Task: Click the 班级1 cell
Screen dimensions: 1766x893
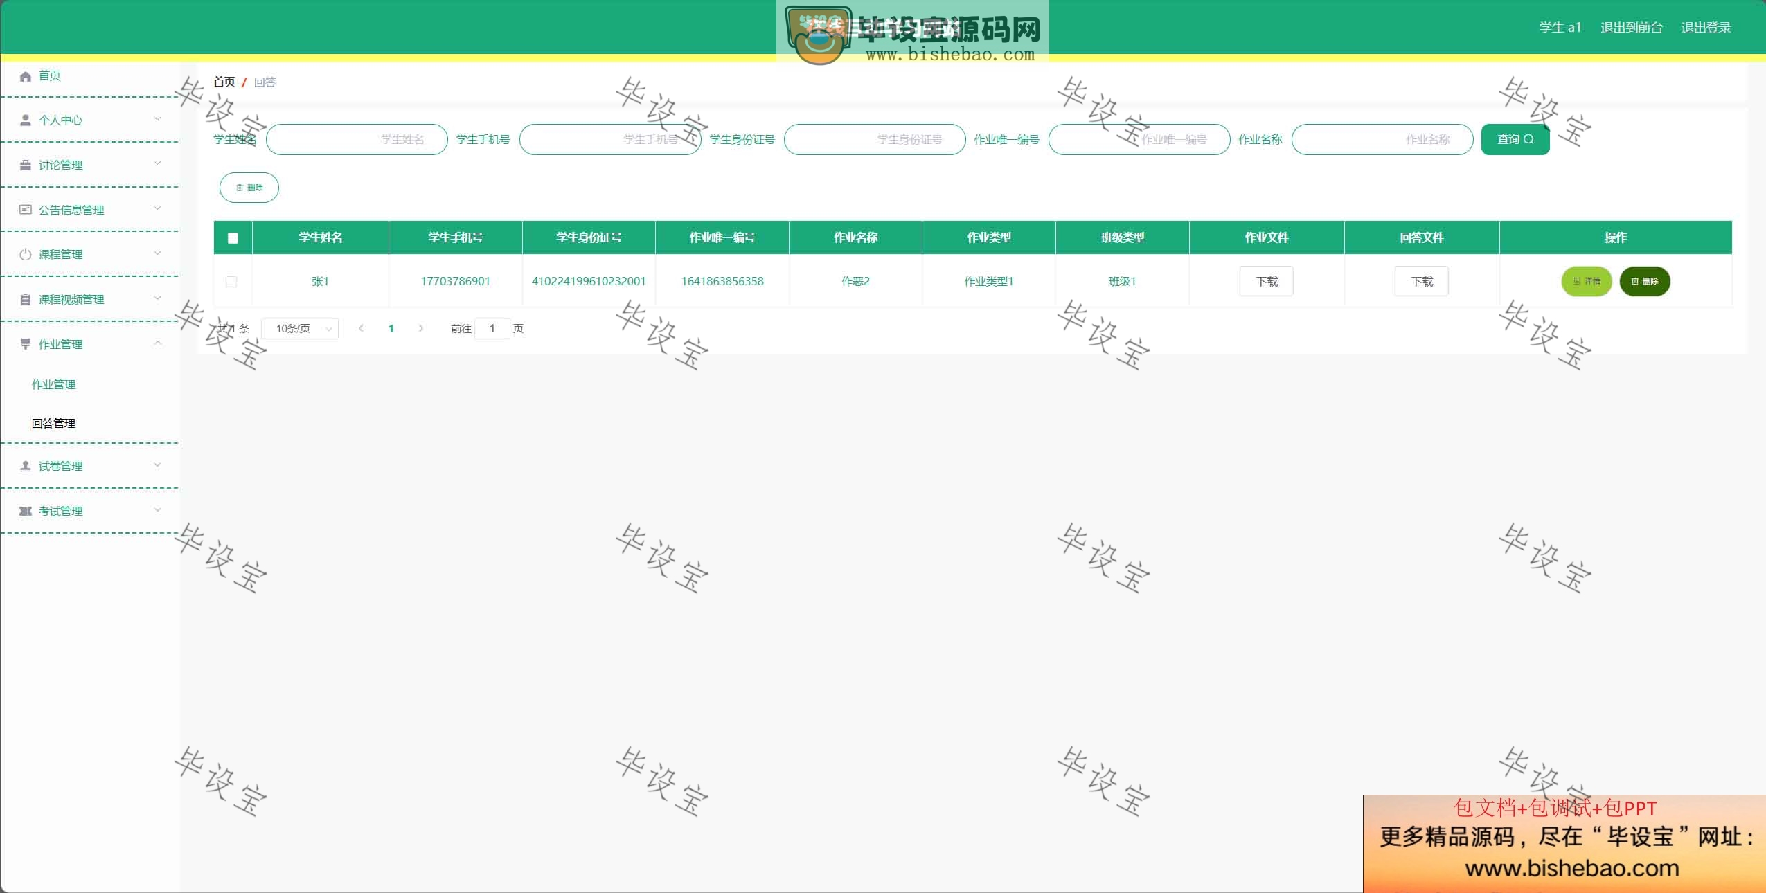Action: pyautogui.click(x=1122, y=281)
